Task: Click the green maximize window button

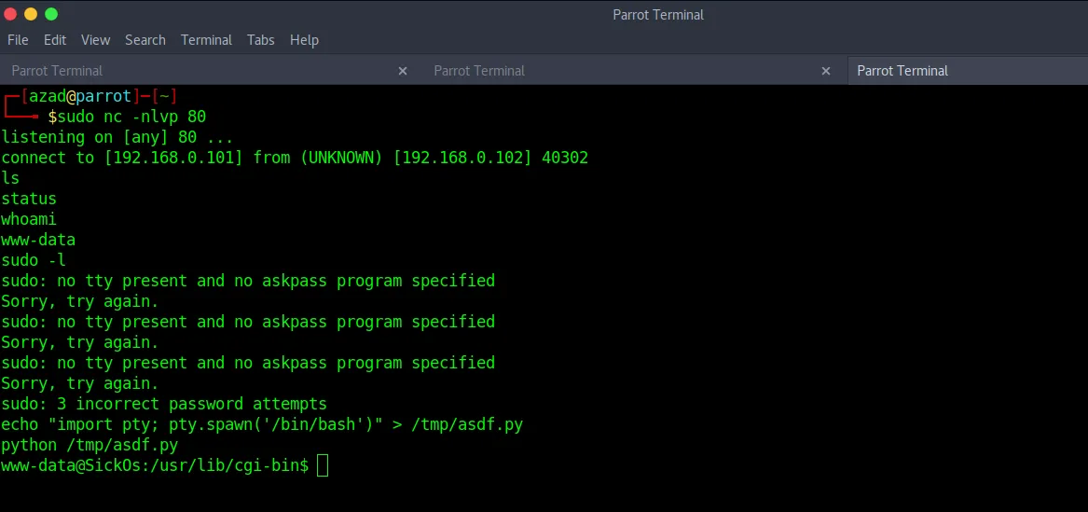Action: pos(51,14)
